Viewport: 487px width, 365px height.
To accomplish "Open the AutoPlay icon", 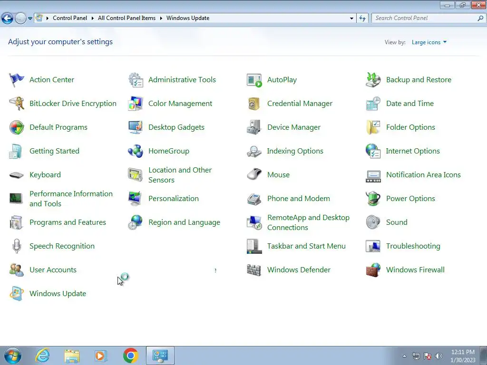I will [x=254, y=80].
